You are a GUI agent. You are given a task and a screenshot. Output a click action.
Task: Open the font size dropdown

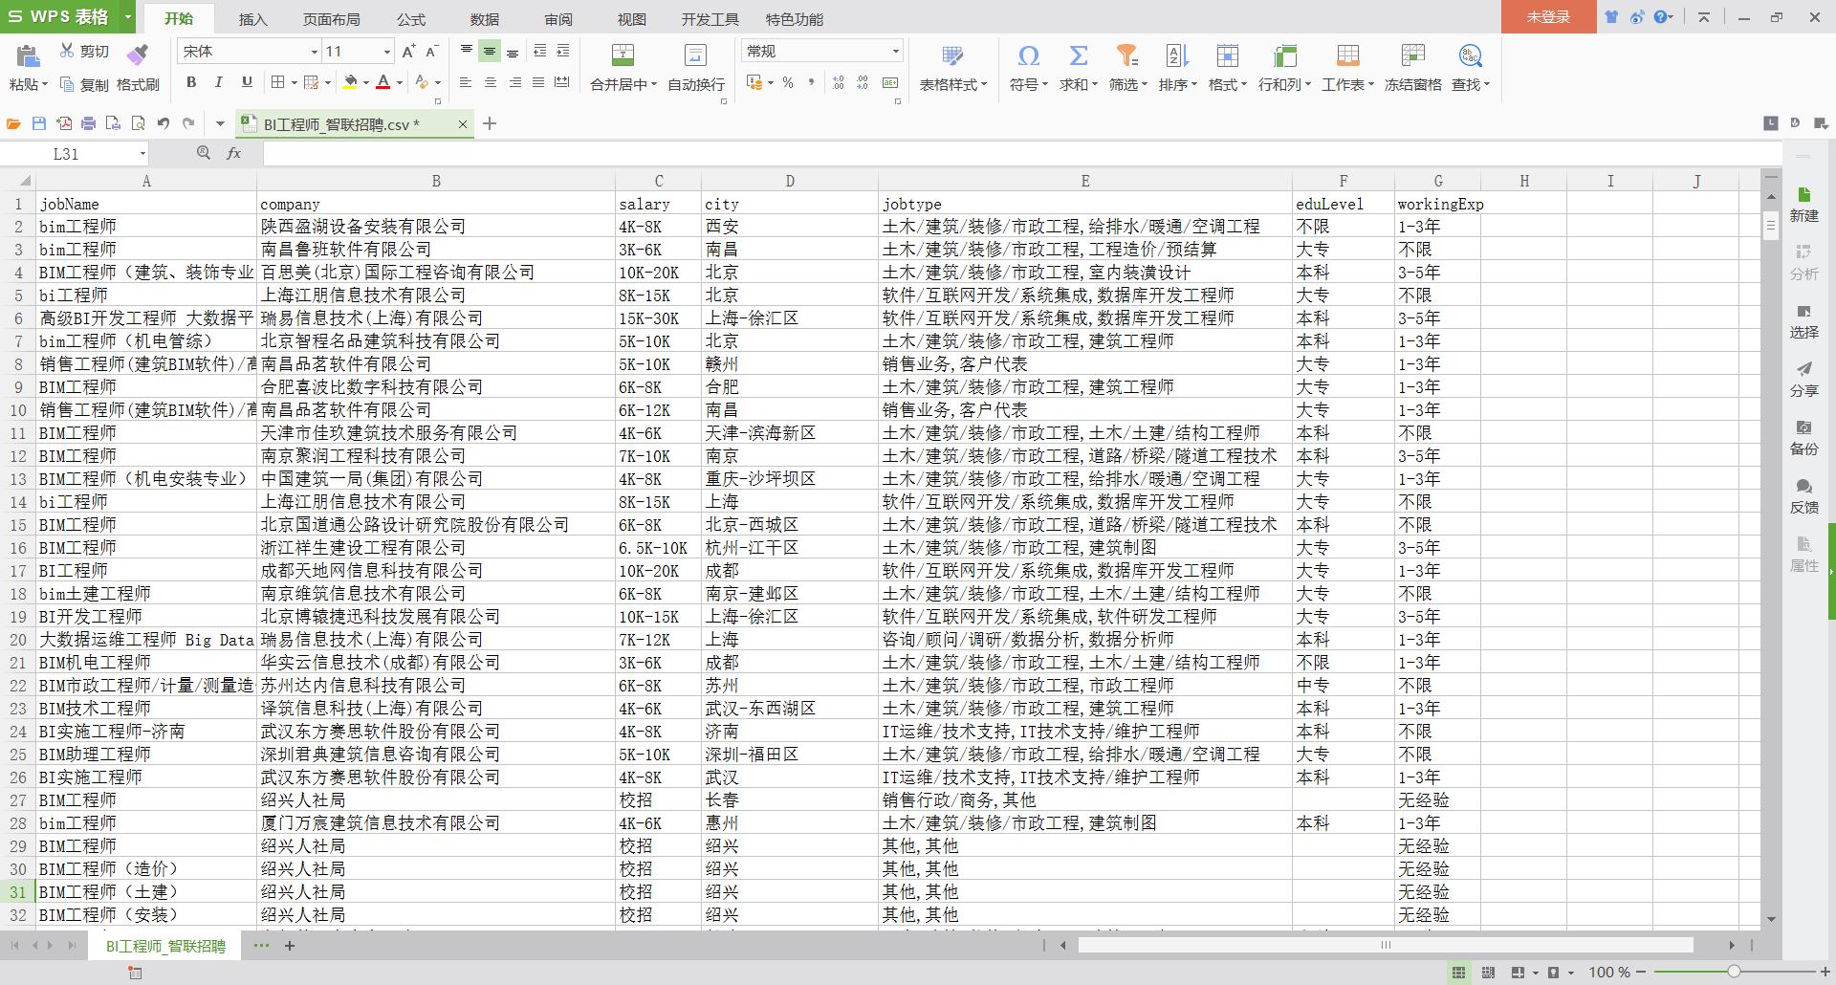[386, 52]
